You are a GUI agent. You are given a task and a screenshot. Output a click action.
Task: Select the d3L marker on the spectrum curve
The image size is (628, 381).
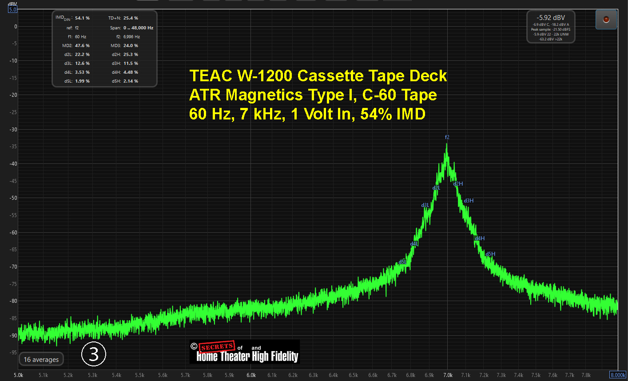click(x=425, y=205)
